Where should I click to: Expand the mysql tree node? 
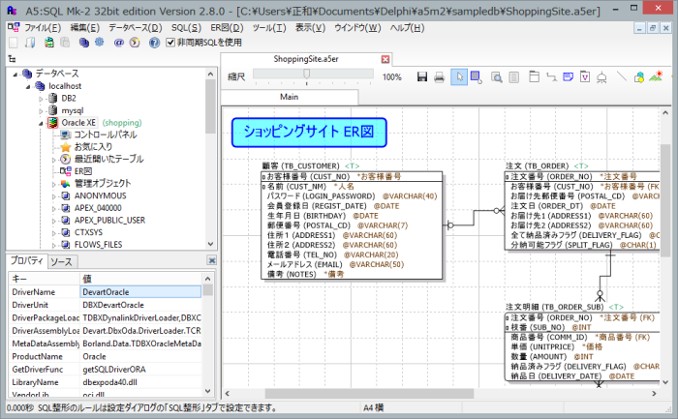pyautogui.click(x=41, y=111)
